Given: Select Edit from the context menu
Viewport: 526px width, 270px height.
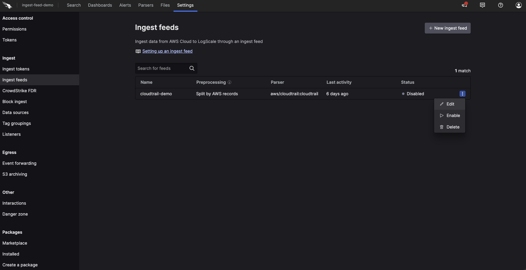Looking at the screenshot, I should click(x=450, y=104).
